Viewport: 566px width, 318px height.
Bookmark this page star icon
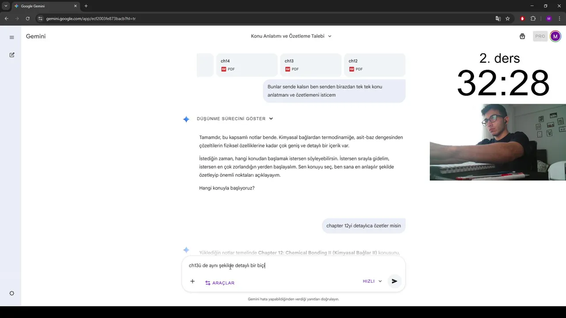pos(508,19)
